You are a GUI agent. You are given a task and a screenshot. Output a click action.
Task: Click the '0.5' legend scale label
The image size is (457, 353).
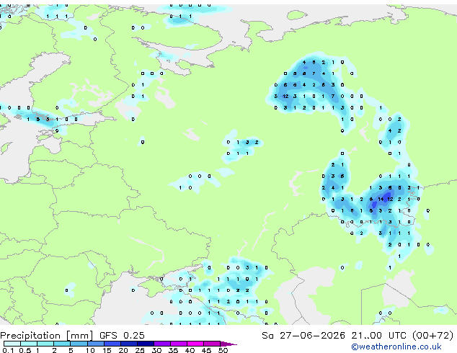tap(25, 350)
